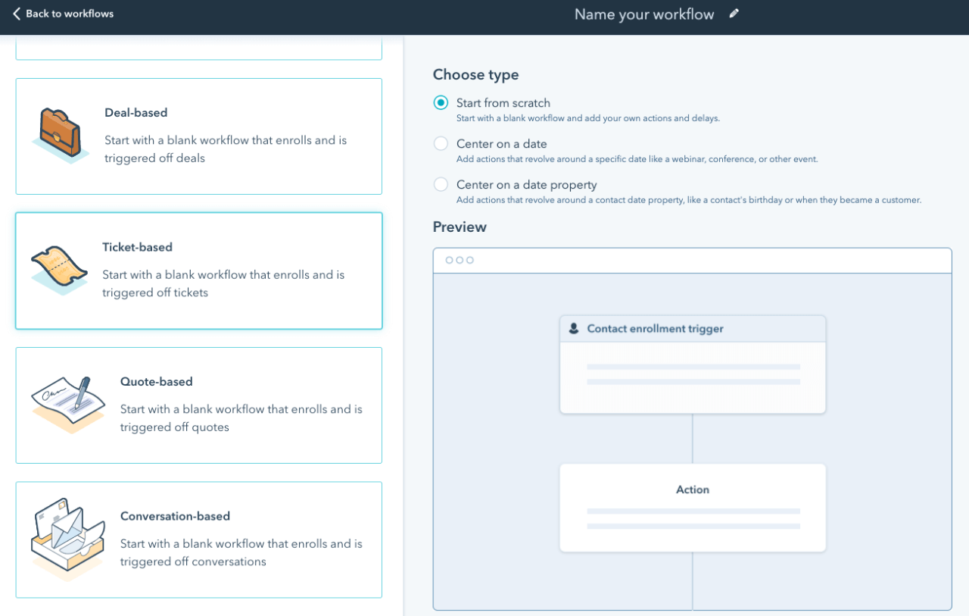Pick the Deal-based workflow card
Image resolution: width=969 pixels, height=616 pixels.
point(199,136)
